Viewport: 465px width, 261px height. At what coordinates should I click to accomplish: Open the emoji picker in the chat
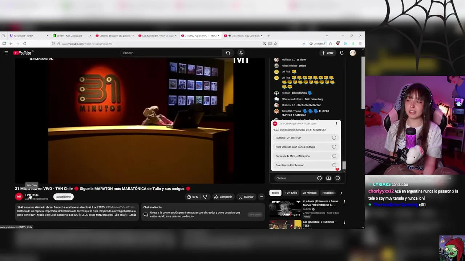(x=319, y=178)
